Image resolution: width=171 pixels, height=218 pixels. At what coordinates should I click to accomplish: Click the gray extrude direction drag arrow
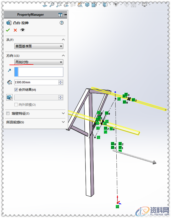click(134, 156)
